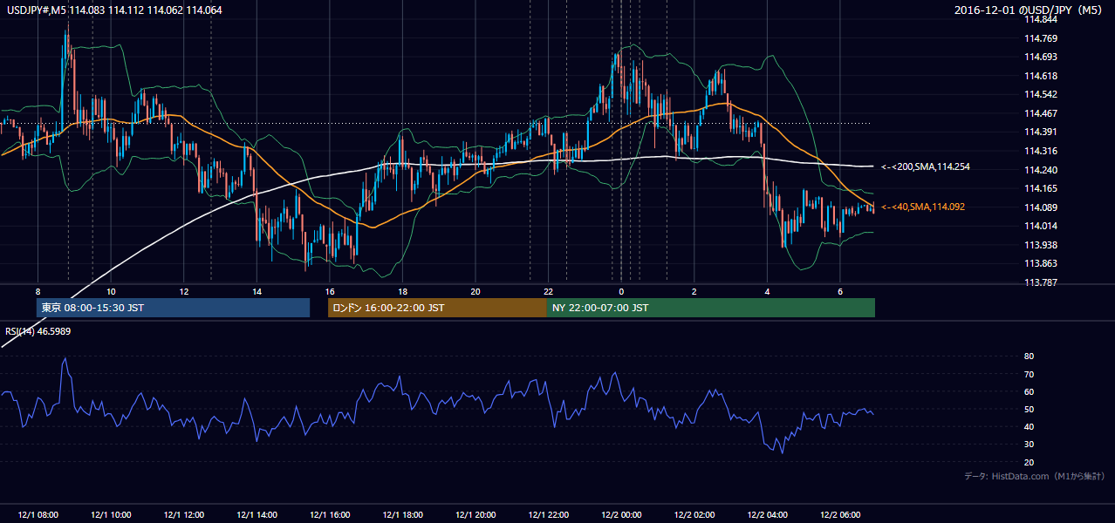This screenshot has width=1115, height=523.
Task: Click the 40 SMA 114.092 label
Action: 924,207
